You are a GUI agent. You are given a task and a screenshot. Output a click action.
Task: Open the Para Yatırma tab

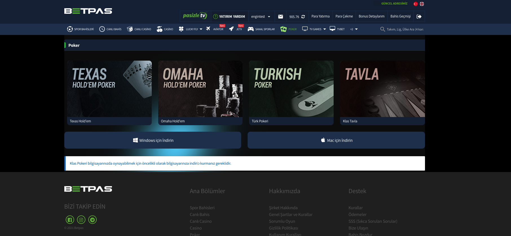pos(320,16)
